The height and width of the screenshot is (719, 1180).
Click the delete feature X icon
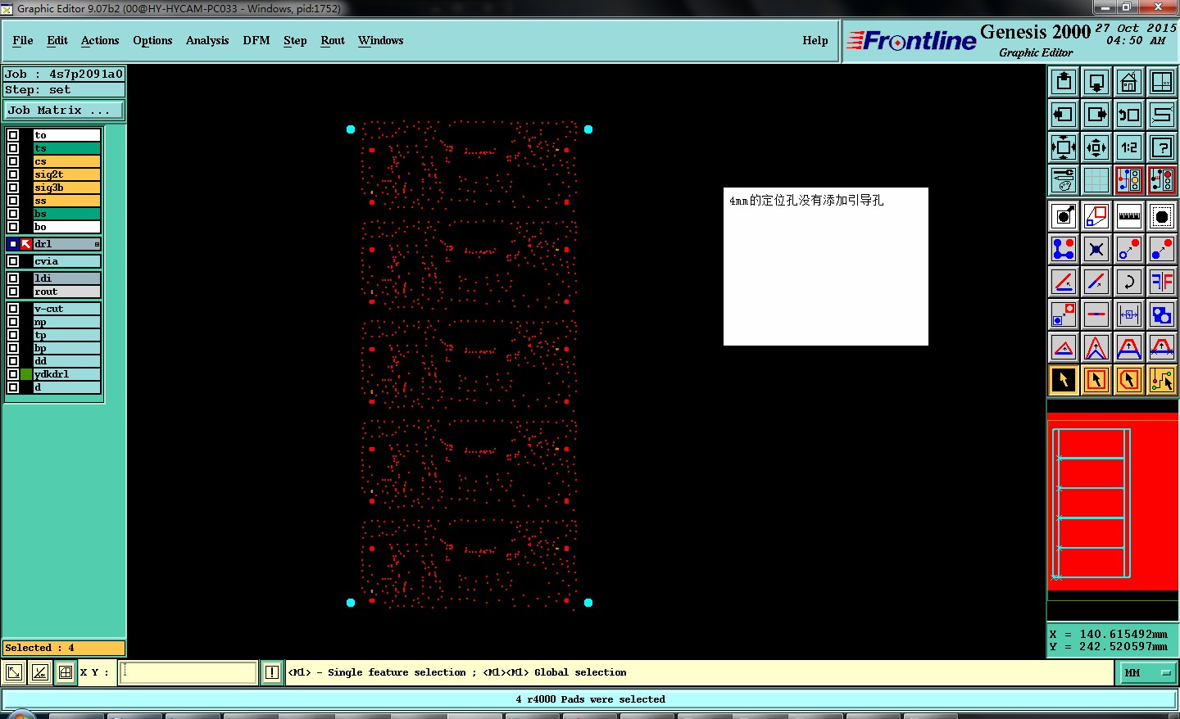point(1096,249)
